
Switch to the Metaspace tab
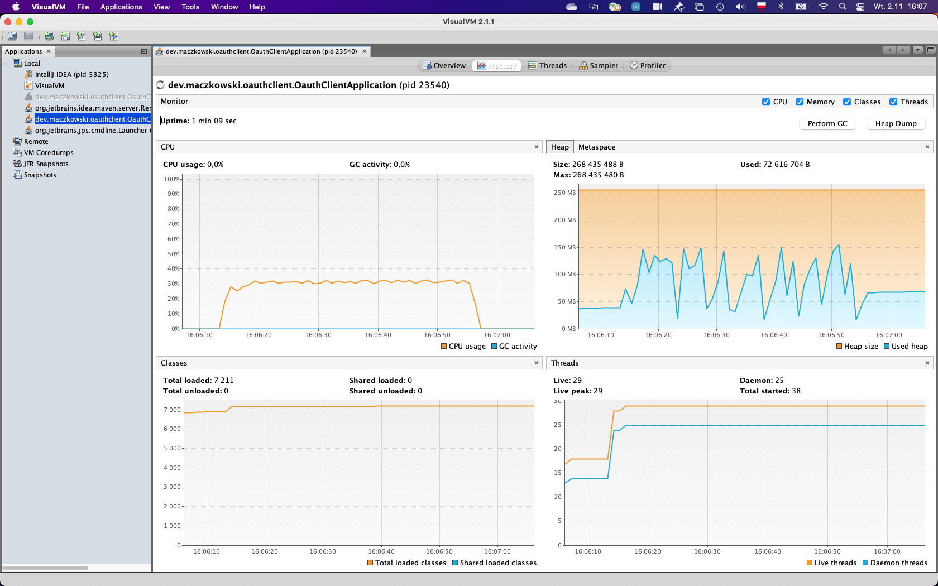(596, 147)
